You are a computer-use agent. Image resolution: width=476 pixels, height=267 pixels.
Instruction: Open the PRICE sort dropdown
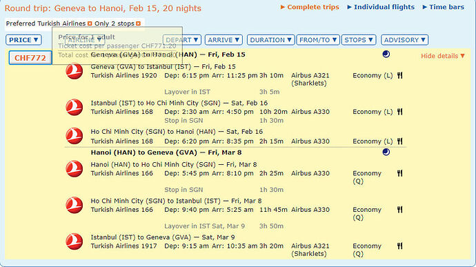pyautogui.click(x=23, y=40)
